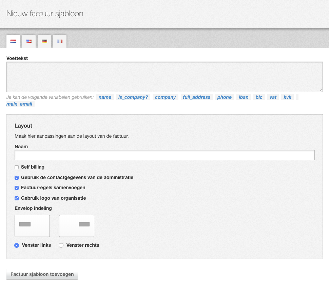Image resolution: width=329 pixels, height=285 pixels.
Task: Uncheck Gebruik de contactgegevens van de administratie
Action: pos(17,178)
